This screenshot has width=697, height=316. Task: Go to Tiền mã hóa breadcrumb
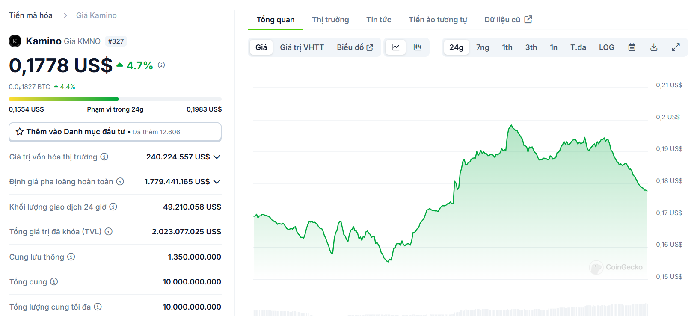[x=31, y=15]
